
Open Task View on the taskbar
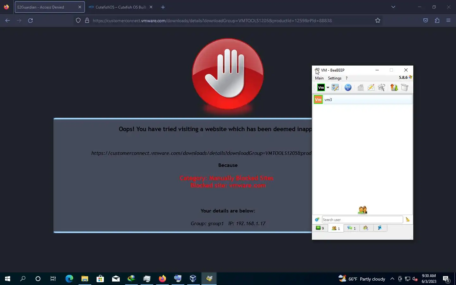click(x=53, y=279)
